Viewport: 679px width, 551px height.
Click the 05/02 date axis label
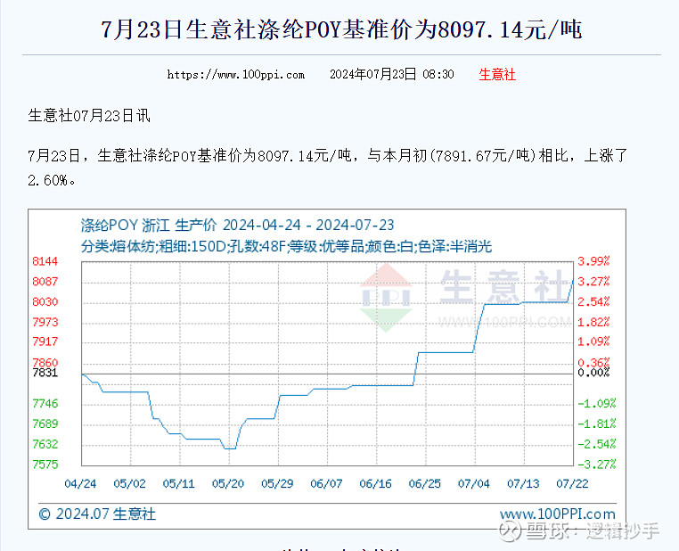coord(129,483)
